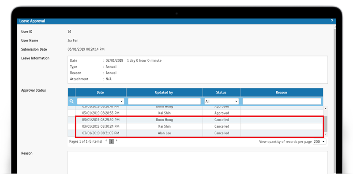Click Approved status in 08:28:55 PM row
353x174 pixels.
coord(222,113)
